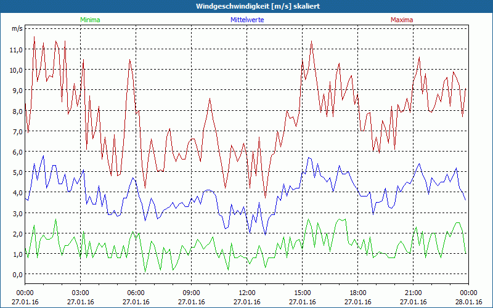
Task: Click the 06:00 time axis label
Action: pyautogui.click(x=136, y=293)
